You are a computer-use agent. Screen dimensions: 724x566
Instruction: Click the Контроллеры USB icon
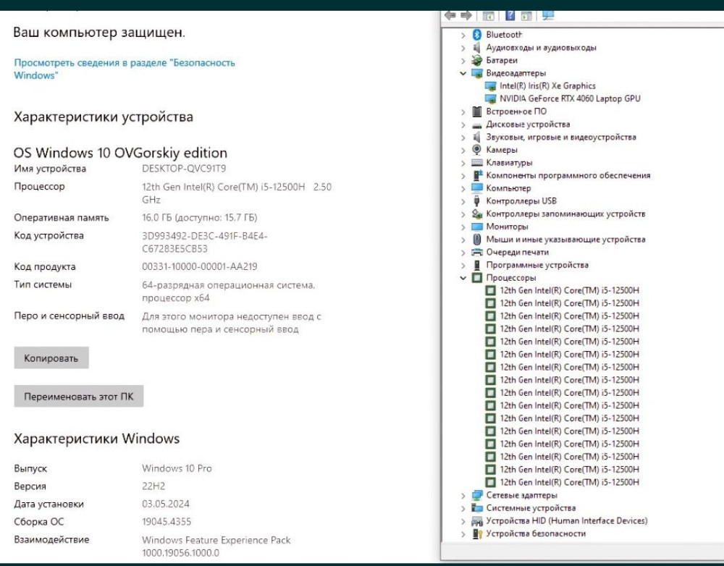[x=477, y=201]
